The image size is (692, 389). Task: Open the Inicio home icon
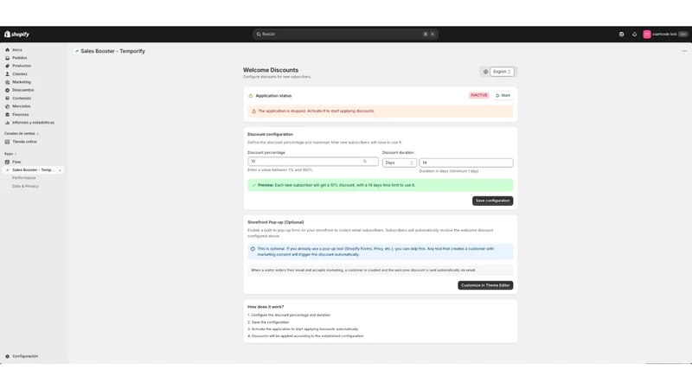point(7,50)
